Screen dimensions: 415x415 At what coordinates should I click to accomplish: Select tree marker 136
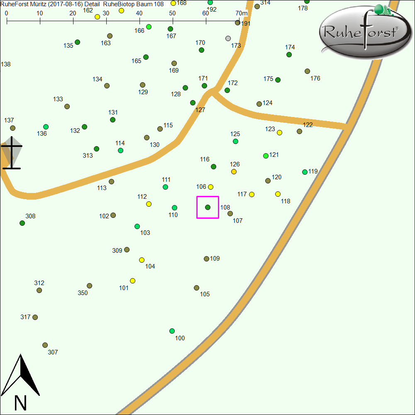pos(46,127)
